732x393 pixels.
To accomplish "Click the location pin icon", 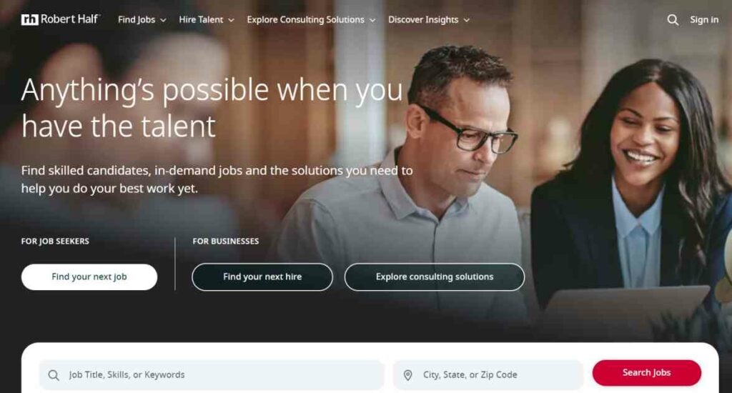I will [407, 375].
